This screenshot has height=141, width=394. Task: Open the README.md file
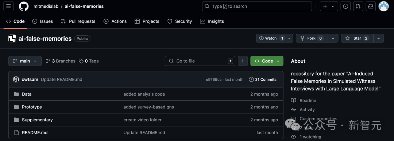pyautogui.click(x=35, y=133)
